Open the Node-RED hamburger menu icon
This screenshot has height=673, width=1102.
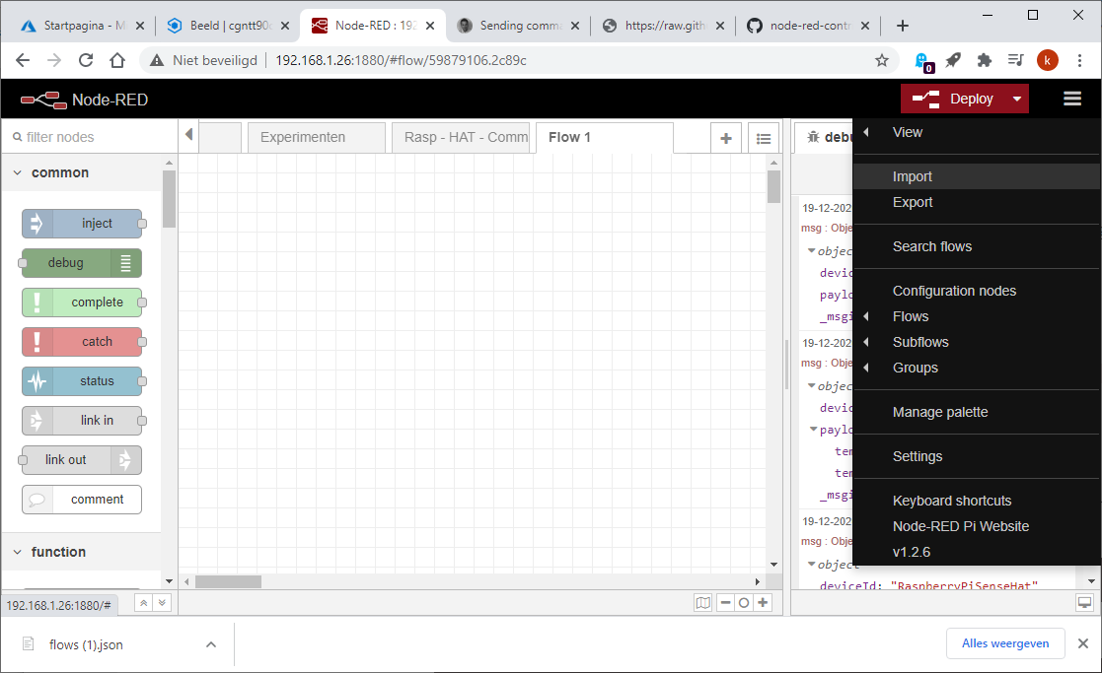[1071, 99]
